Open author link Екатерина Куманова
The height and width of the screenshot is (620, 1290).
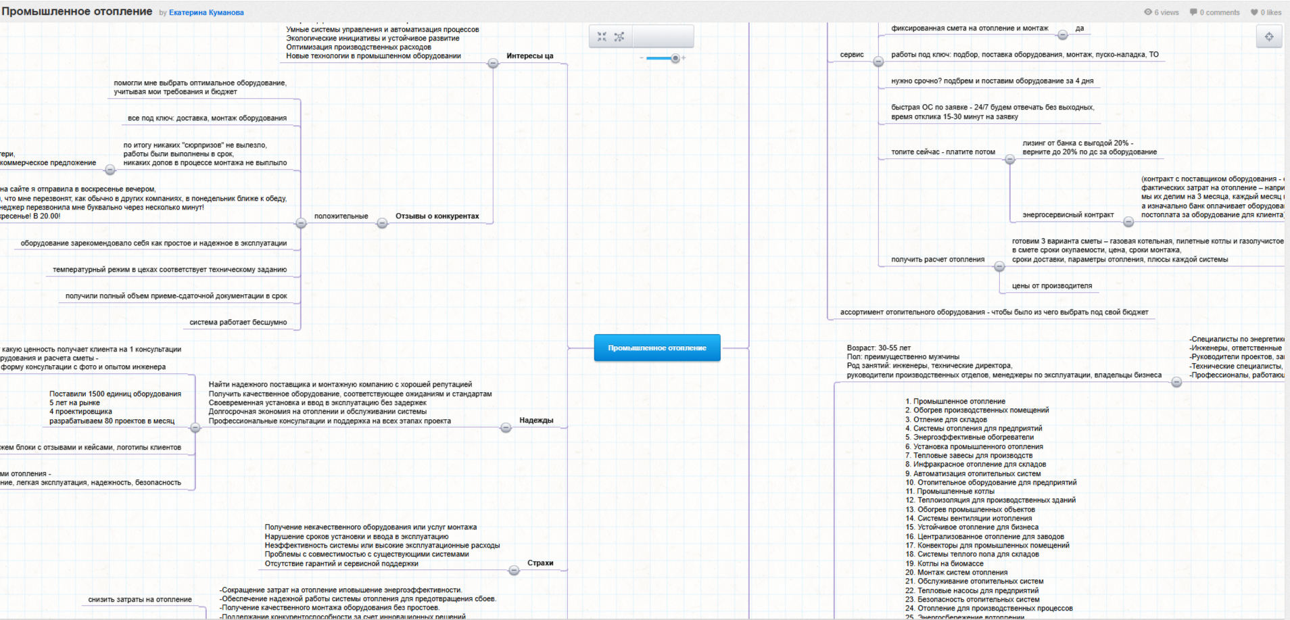(x=206, y=12)
